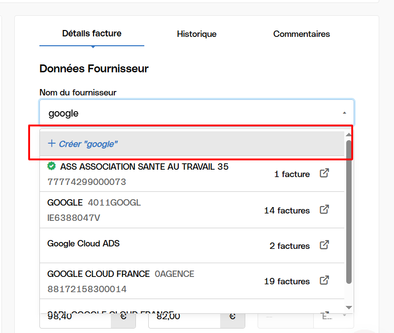The width and height of the screenshot is (394, 333).
Task: Select GOOGLE 4011GOOGL supplier
Action: point(192,210)
